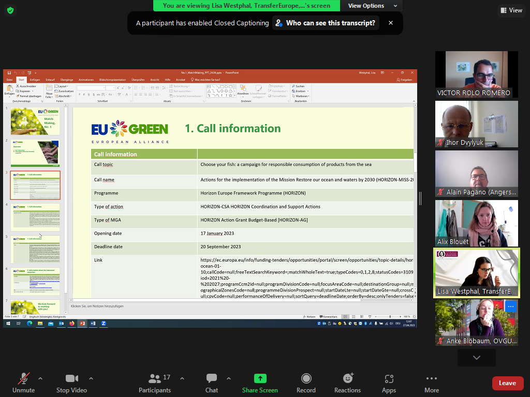Click Zurücksetzen in the Folien group
Image resolution: width=530 pixels, height=397 pixels.
(x=64, y=91)
